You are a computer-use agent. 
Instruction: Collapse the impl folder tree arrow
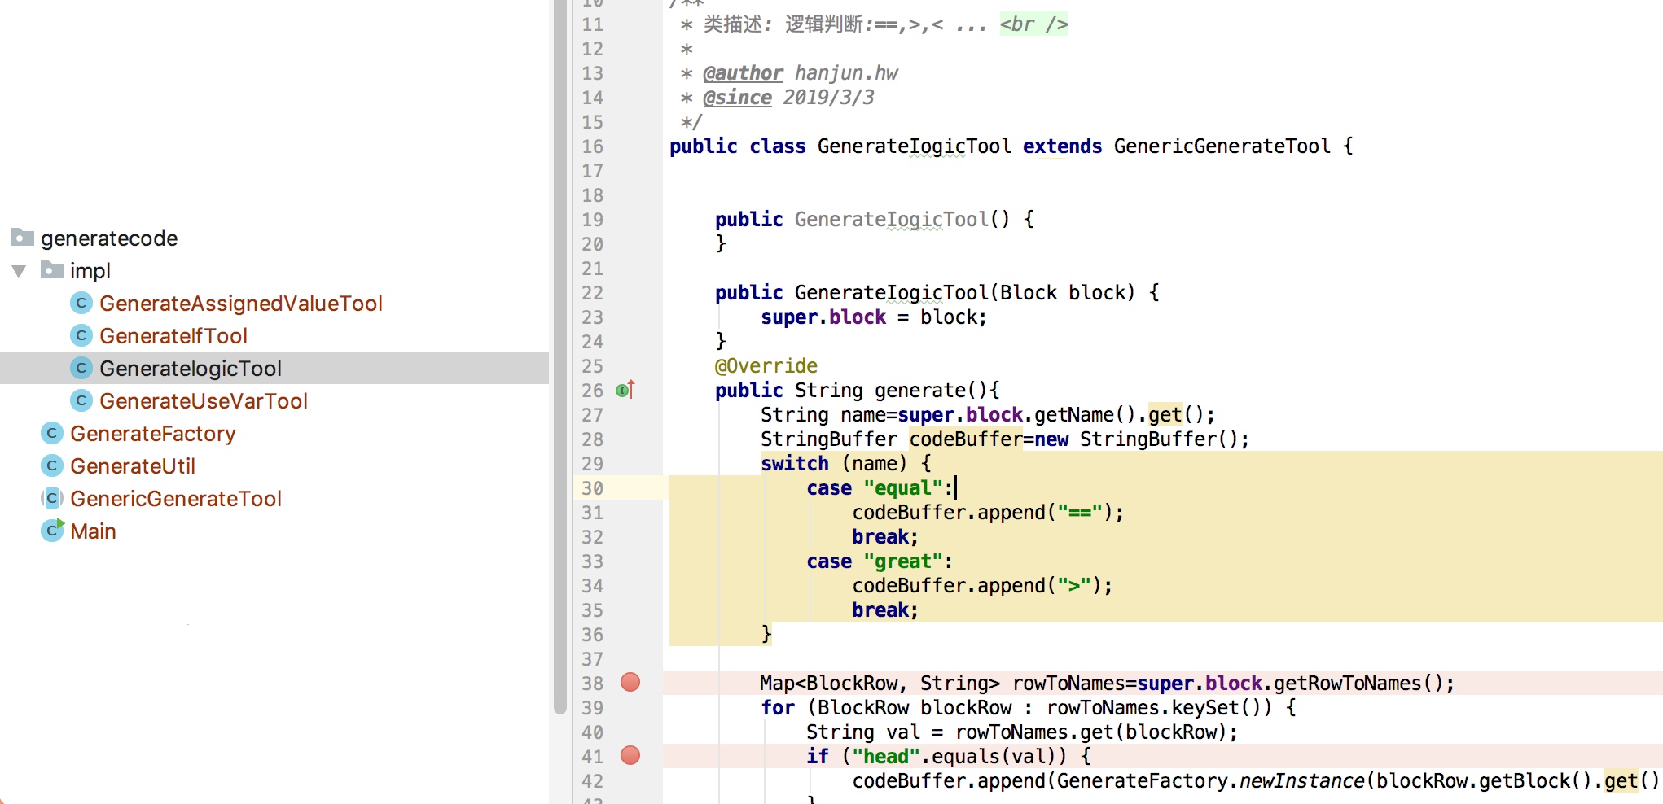coord(19,271)
